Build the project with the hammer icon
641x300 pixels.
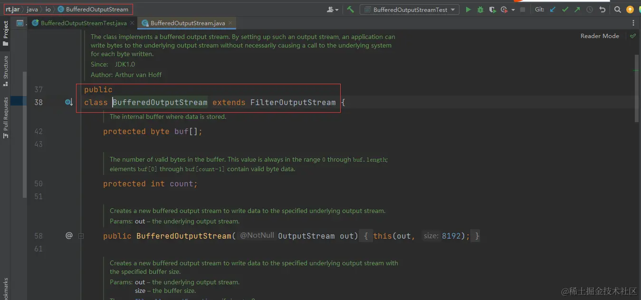tap(351, 9)
